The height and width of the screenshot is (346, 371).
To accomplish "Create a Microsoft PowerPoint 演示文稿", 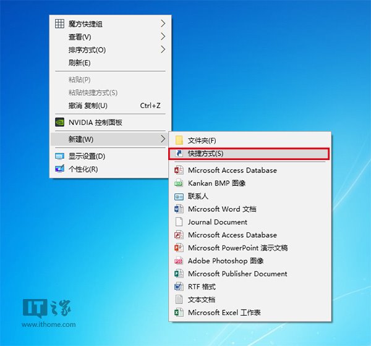I will coord(250,248).
